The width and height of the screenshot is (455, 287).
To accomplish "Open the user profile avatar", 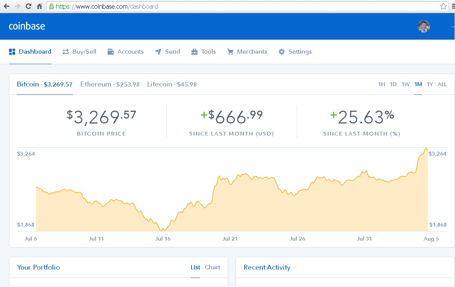I will 424,26.
